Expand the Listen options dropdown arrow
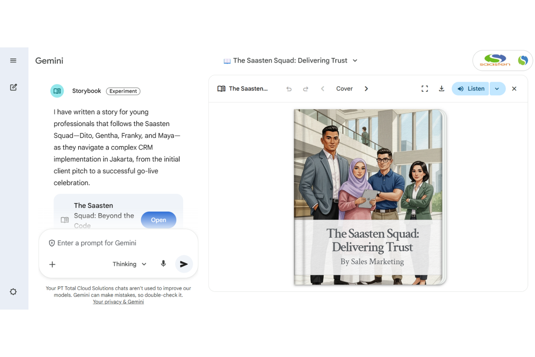535x357 pixels. pos(497,89)
